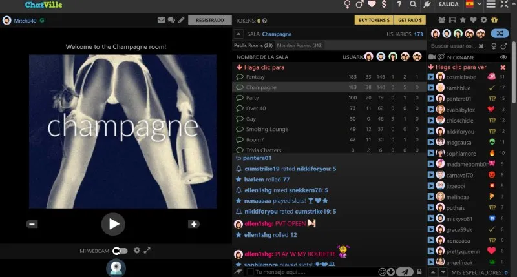Watch evababyfox's cam with the play icon
This screenshot has height=277, width=517.
pos(431,110)
